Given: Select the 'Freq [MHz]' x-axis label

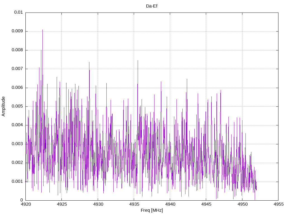Looking at the screenshot, I should pos(152,210).
